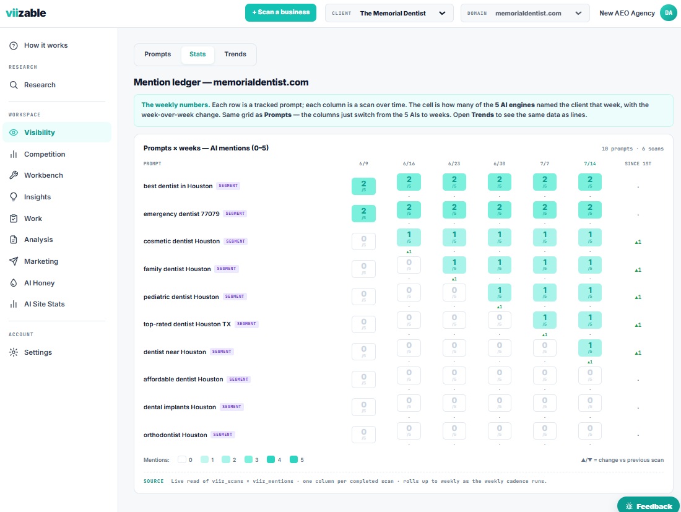
Task: Click the legend swatch for 0 mentions
Action: [182, 459]
